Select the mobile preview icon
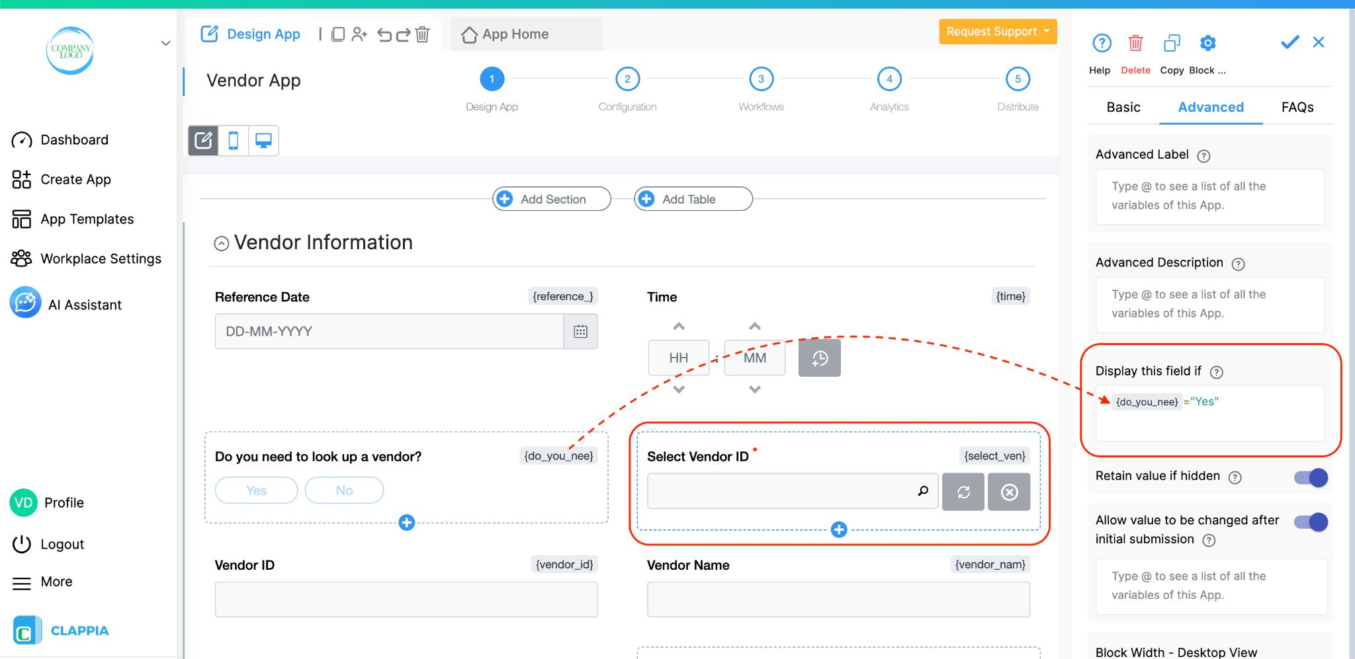1355x659 pixels. pyautogui.click(x=234, y=140)
